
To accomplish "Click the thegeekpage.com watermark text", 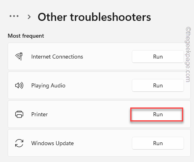I will 188,55.
